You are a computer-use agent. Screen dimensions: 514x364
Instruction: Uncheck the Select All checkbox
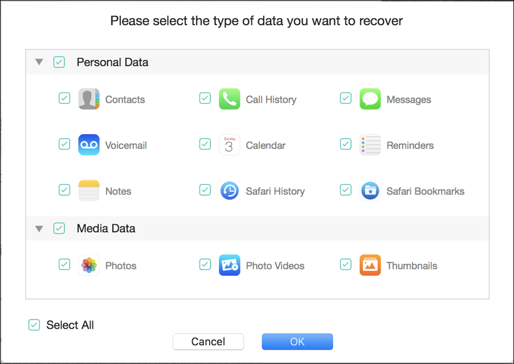[35, 325]
